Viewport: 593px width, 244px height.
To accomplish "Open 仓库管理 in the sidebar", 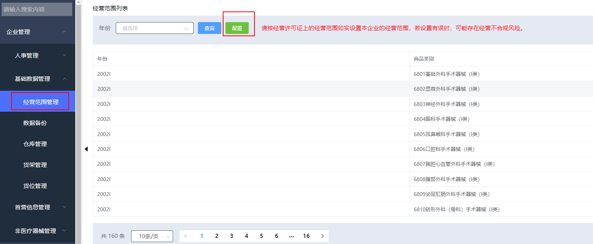I will 35,144.
